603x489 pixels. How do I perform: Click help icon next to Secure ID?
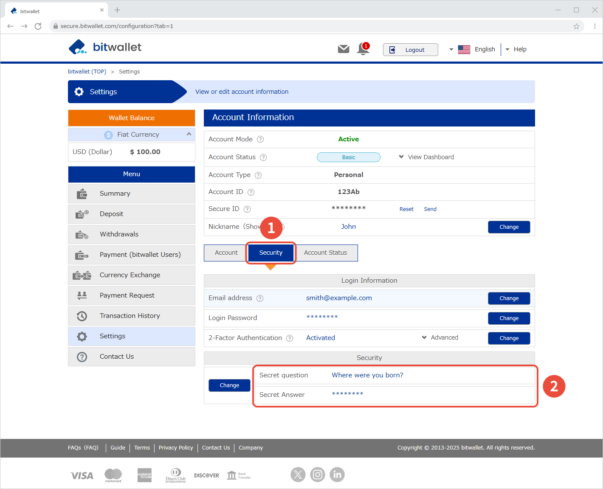tap(247, 209)
